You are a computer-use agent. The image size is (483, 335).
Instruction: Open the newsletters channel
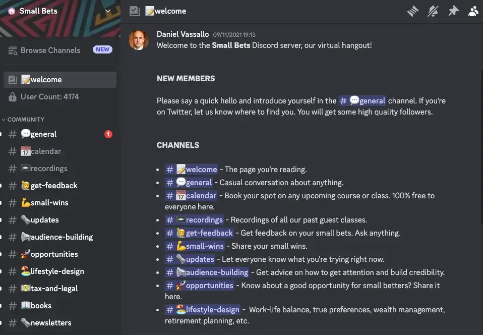coord(51,323)
